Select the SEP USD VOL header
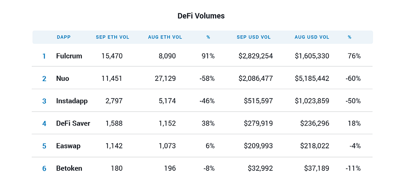The width and height of the screenshot is (402, 188). click(x=254, y=37)
